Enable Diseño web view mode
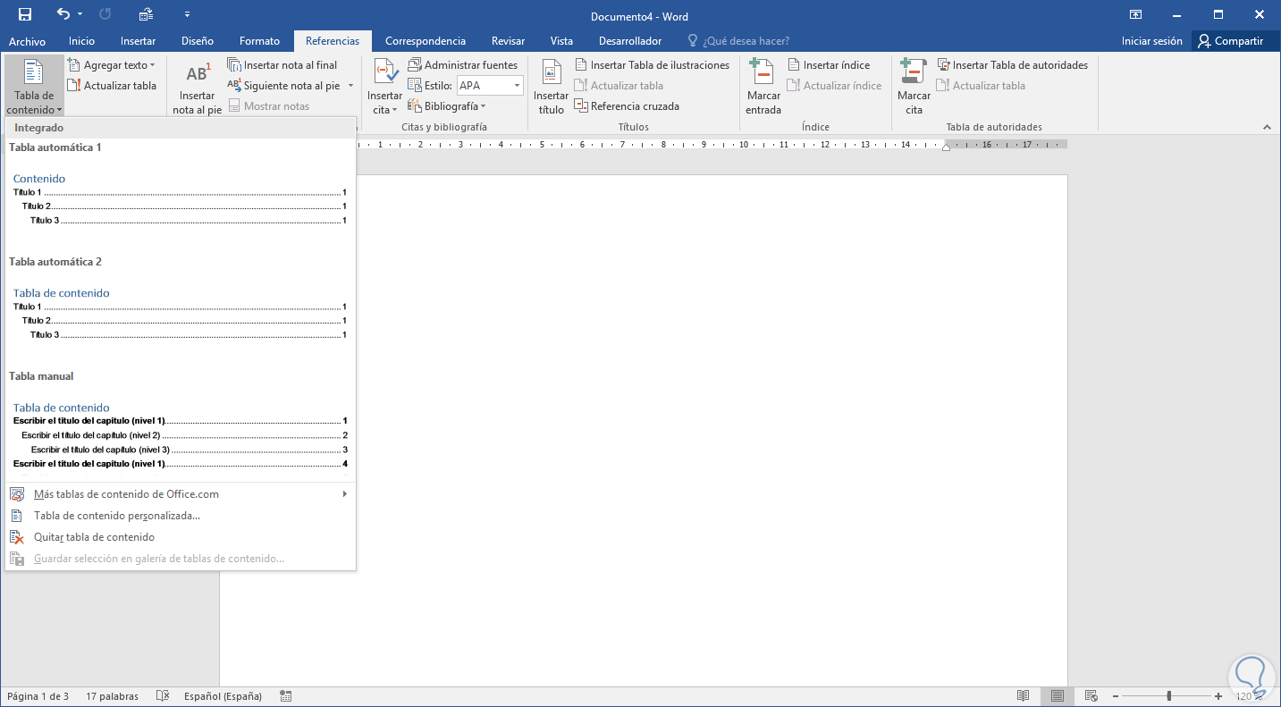Viewport: 1281px width, 707px height. pyautogui.click(x=1091, y=695)
